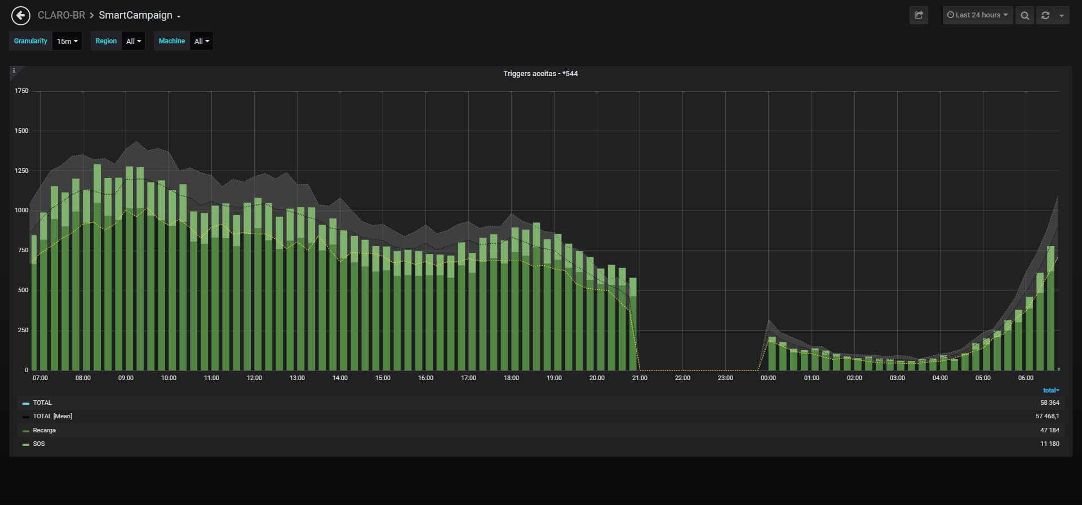Click the 00:00 time axis label
This screenshot has height=505, width=1082.
(x=768, y=378)
